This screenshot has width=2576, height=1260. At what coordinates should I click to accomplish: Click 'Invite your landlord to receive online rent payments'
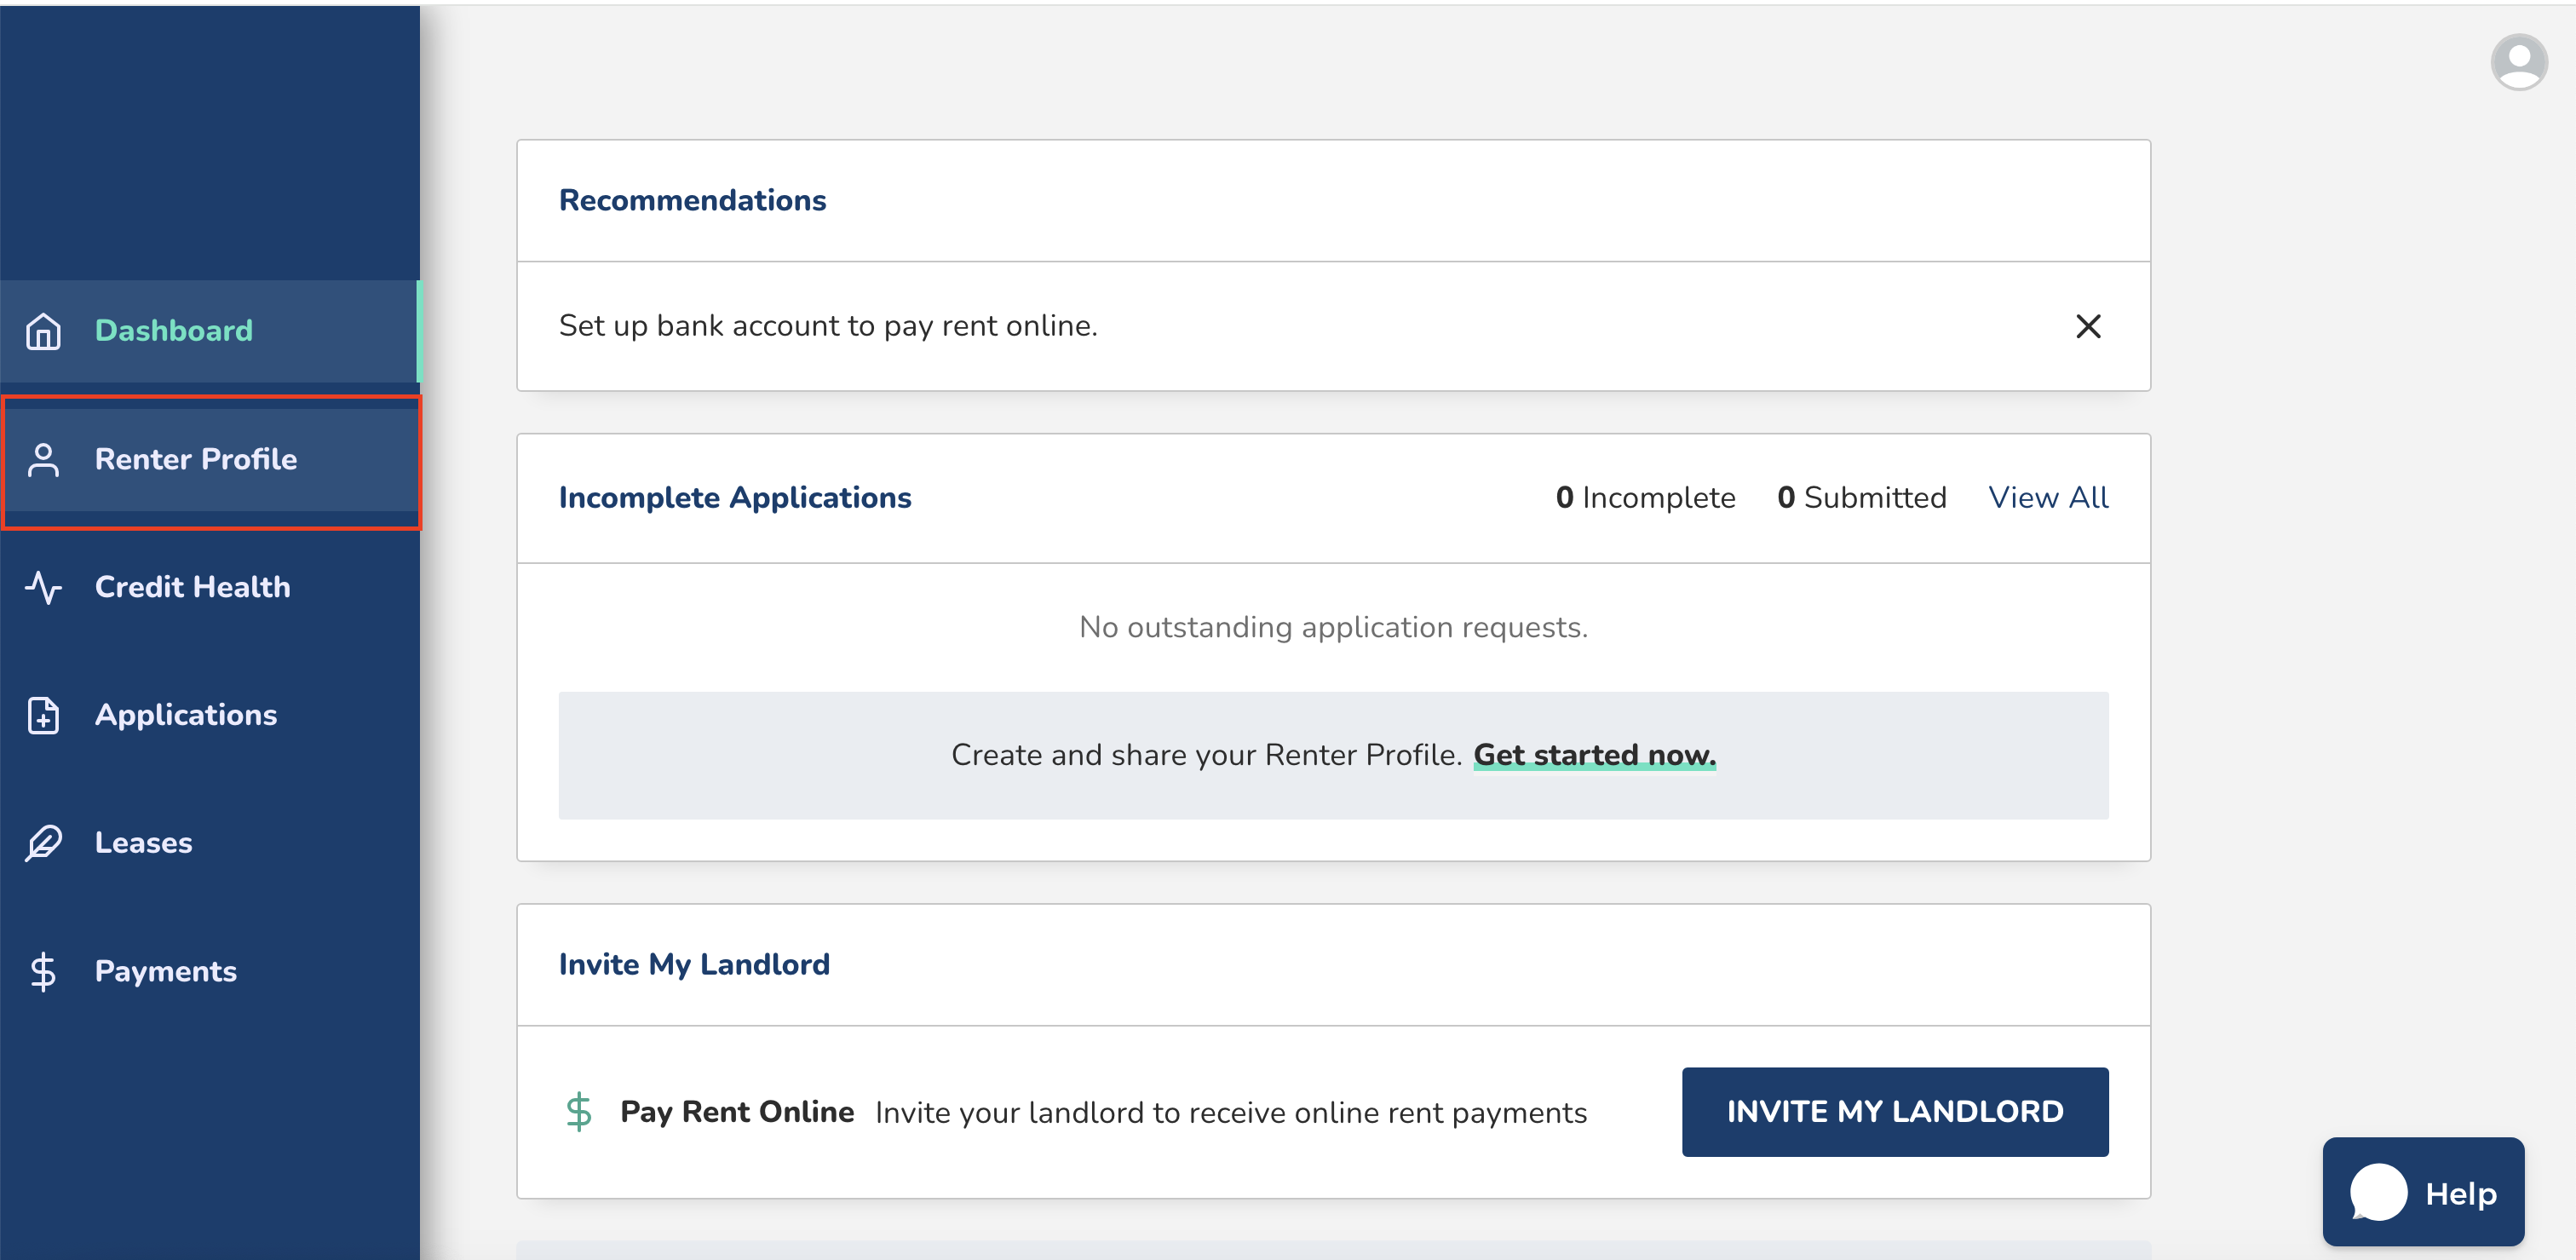point(1231,1113)
